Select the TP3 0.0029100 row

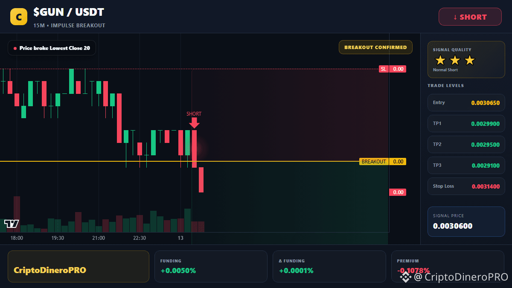click(x=466, y=165)
